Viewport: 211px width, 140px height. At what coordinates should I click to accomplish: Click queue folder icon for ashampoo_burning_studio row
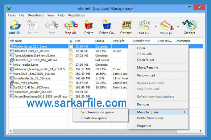(x=71, y=69)
